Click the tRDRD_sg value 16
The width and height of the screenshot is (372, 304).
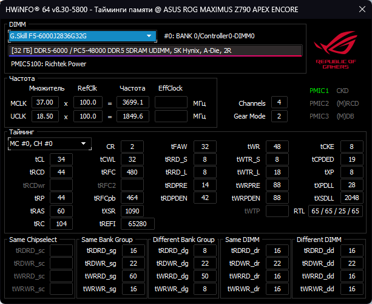(x=134, y=250)
